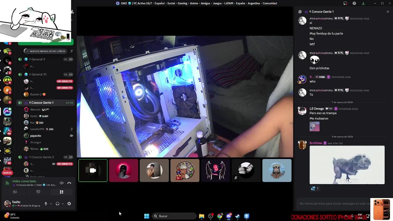The height and width of the screenshot is (221, 393).
Task: Open headphone output options arrow
Action: (63, 204)
